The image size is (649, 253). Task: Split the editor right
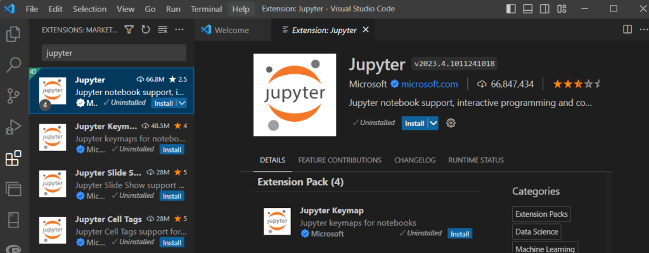627,29
